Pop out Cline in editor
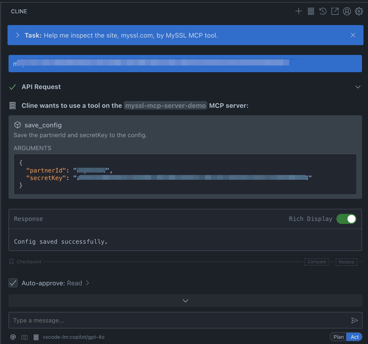Viewport: 368px width, 344px height. (335, 11)
